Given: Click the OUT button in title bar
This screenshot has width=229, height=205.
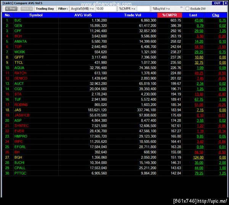Looking at the screenshot, I should point(217,3).
